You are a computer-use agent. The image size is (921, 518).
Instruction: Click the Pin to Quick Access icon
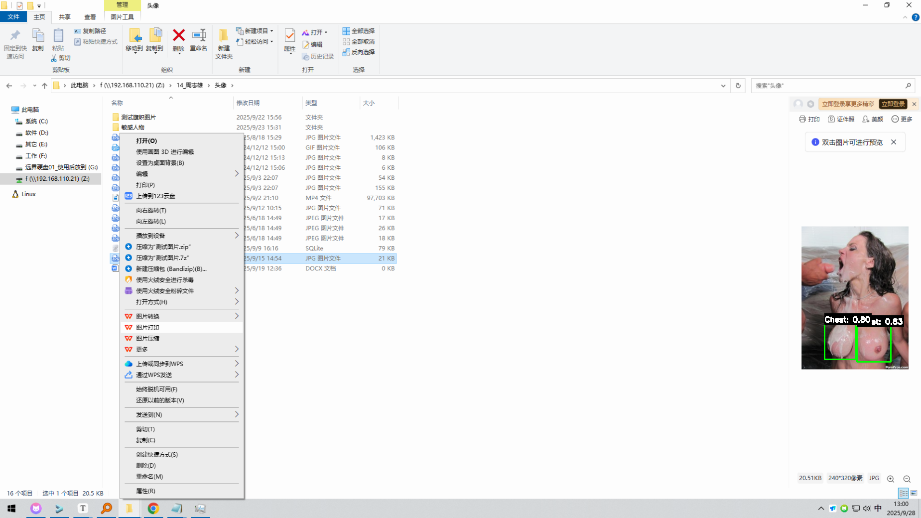pyautogui.click(x=15, y=36)
